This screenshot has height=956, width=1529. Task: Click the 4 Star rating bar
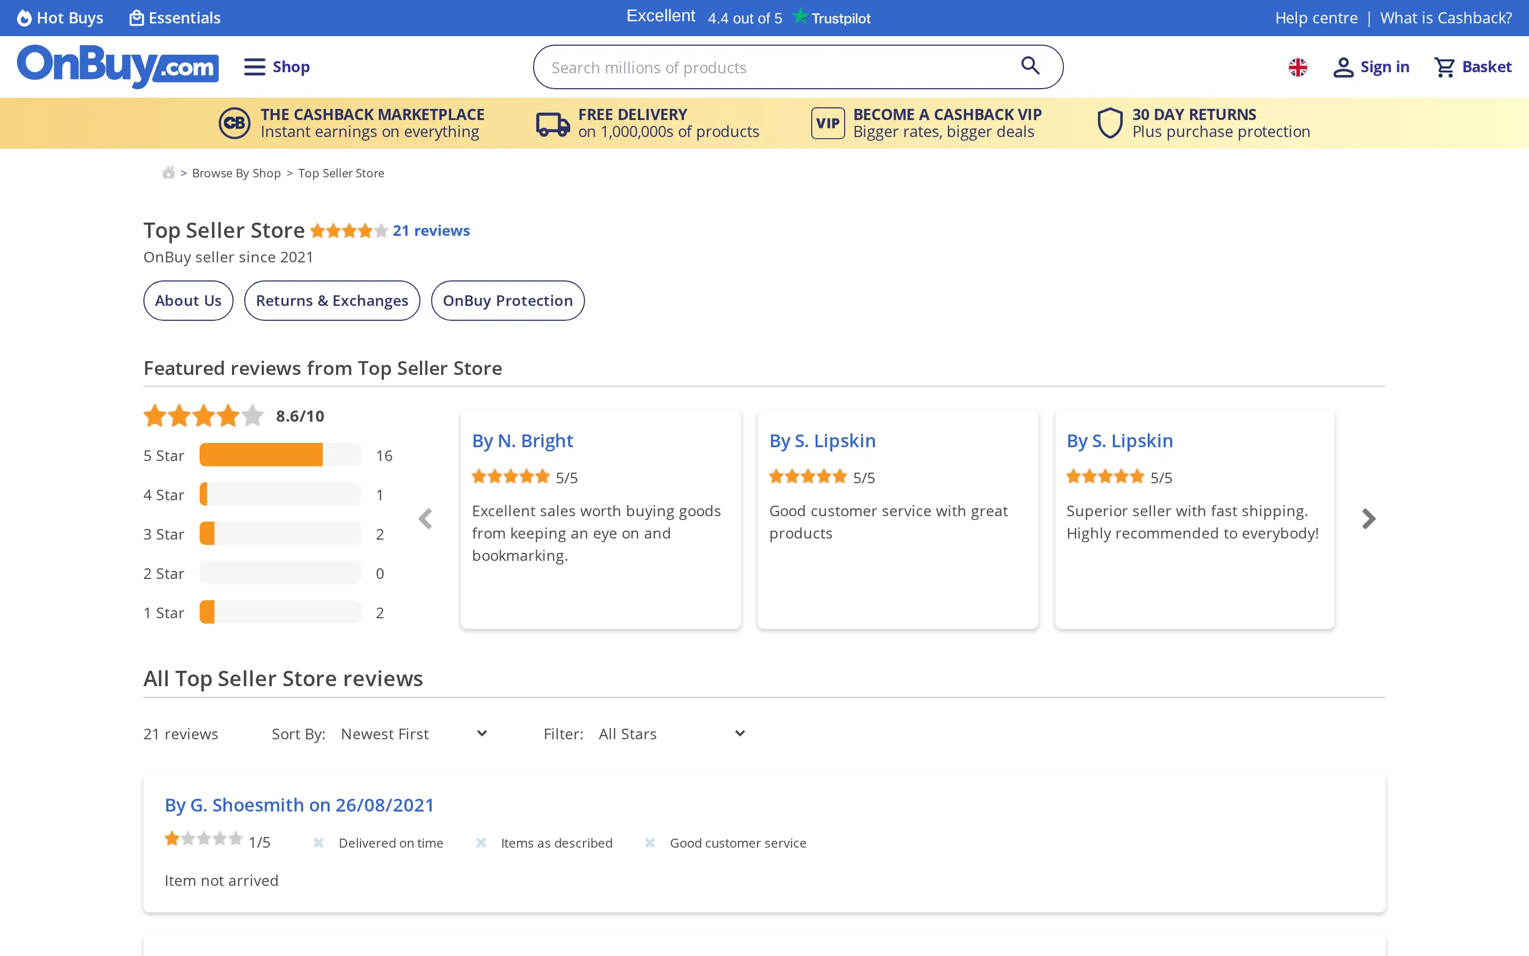[280, 494]
